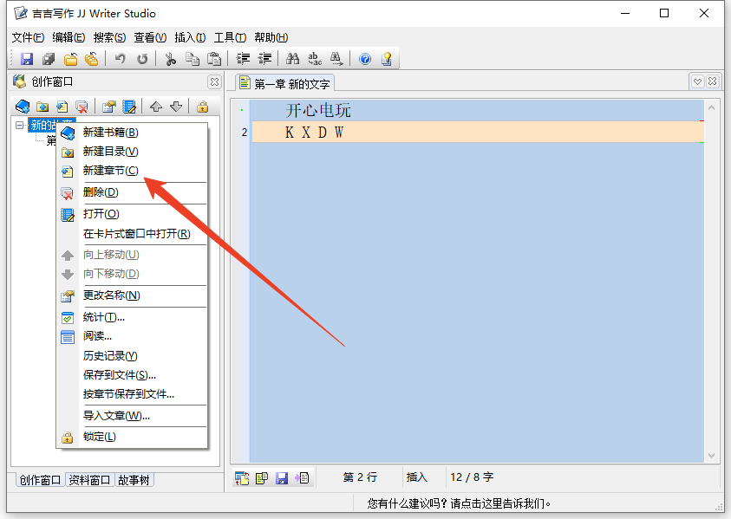Screen dimensions: 731x519
Task: Open the 工具 menu
Action: (x=230, y=37)
